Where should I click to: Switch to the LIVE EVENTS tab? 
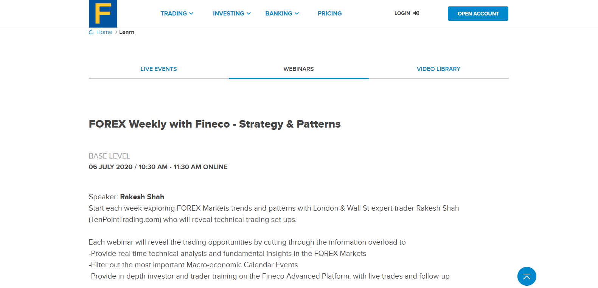point(158,69)
